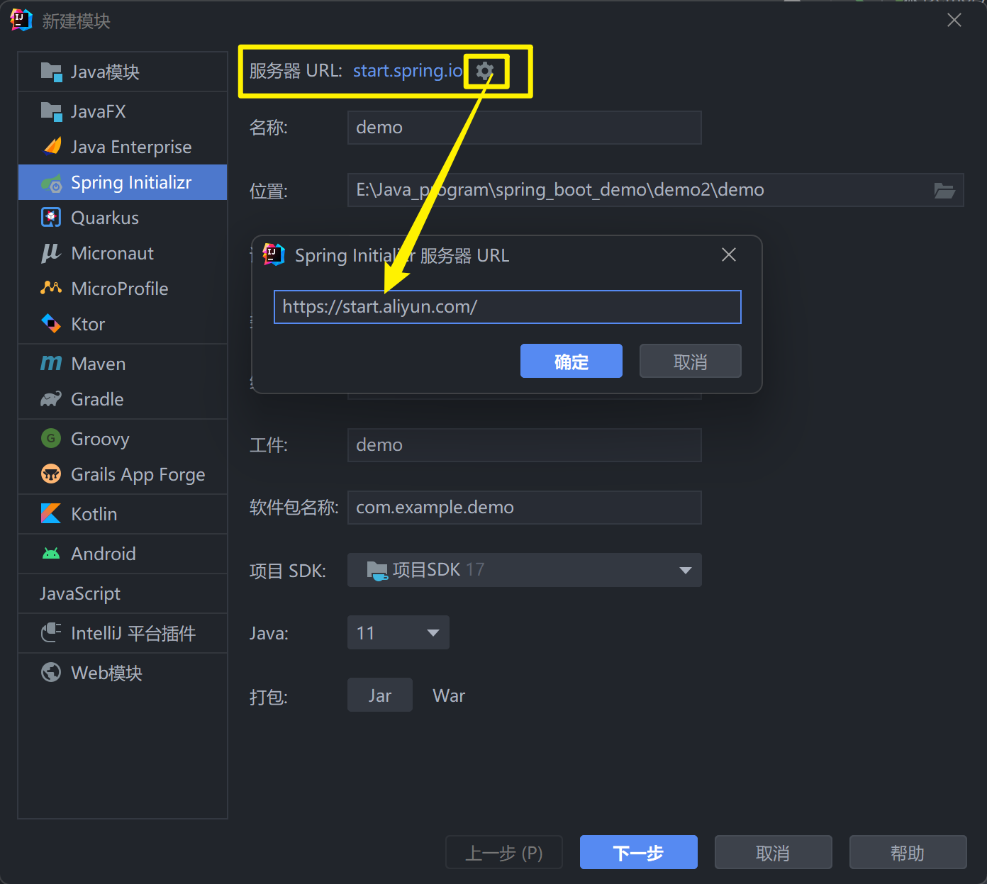Click bottom 取消 button of wizard

774,852
